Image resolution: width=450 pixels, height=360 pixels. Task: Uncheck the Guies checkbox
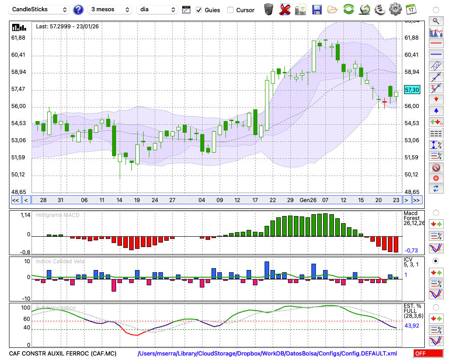click(199, 10)
